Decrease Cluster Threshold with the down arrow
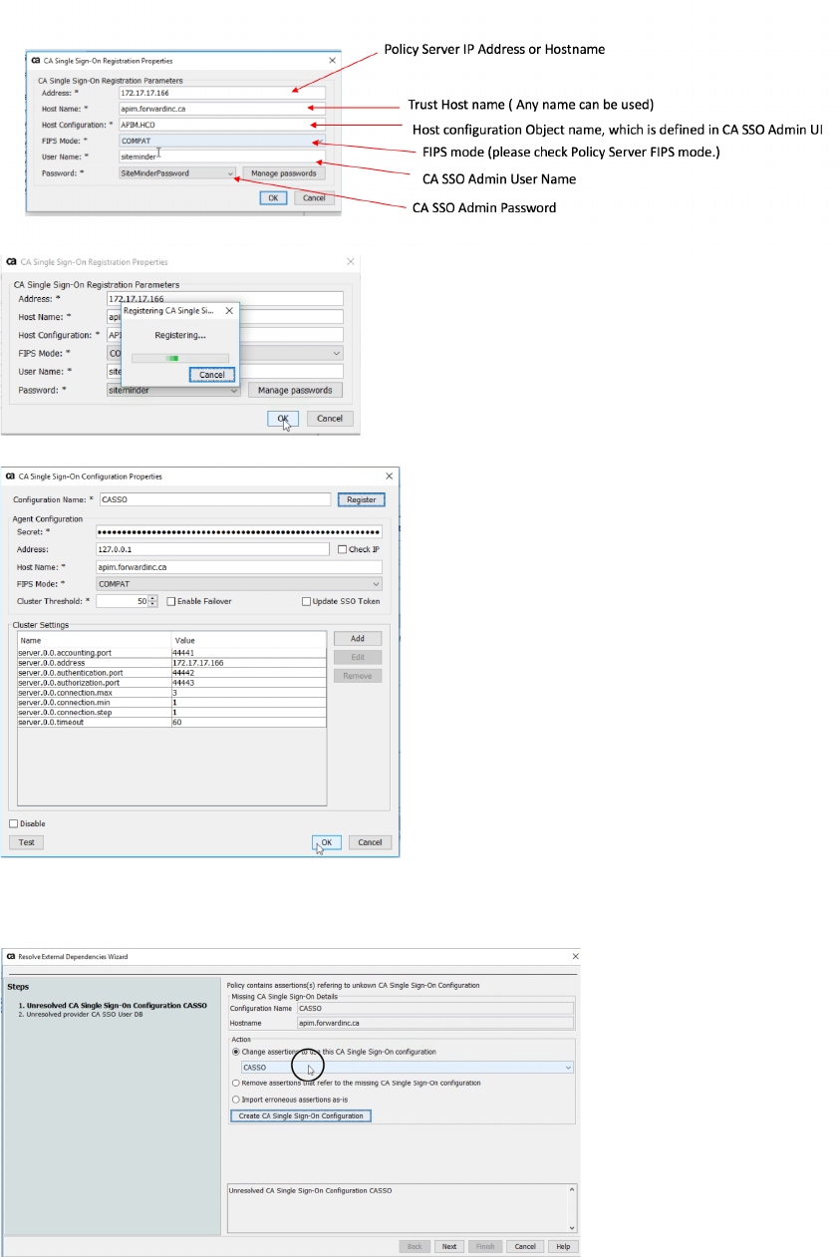This screenshot has width=838, height=1257. tap(152, 604)
